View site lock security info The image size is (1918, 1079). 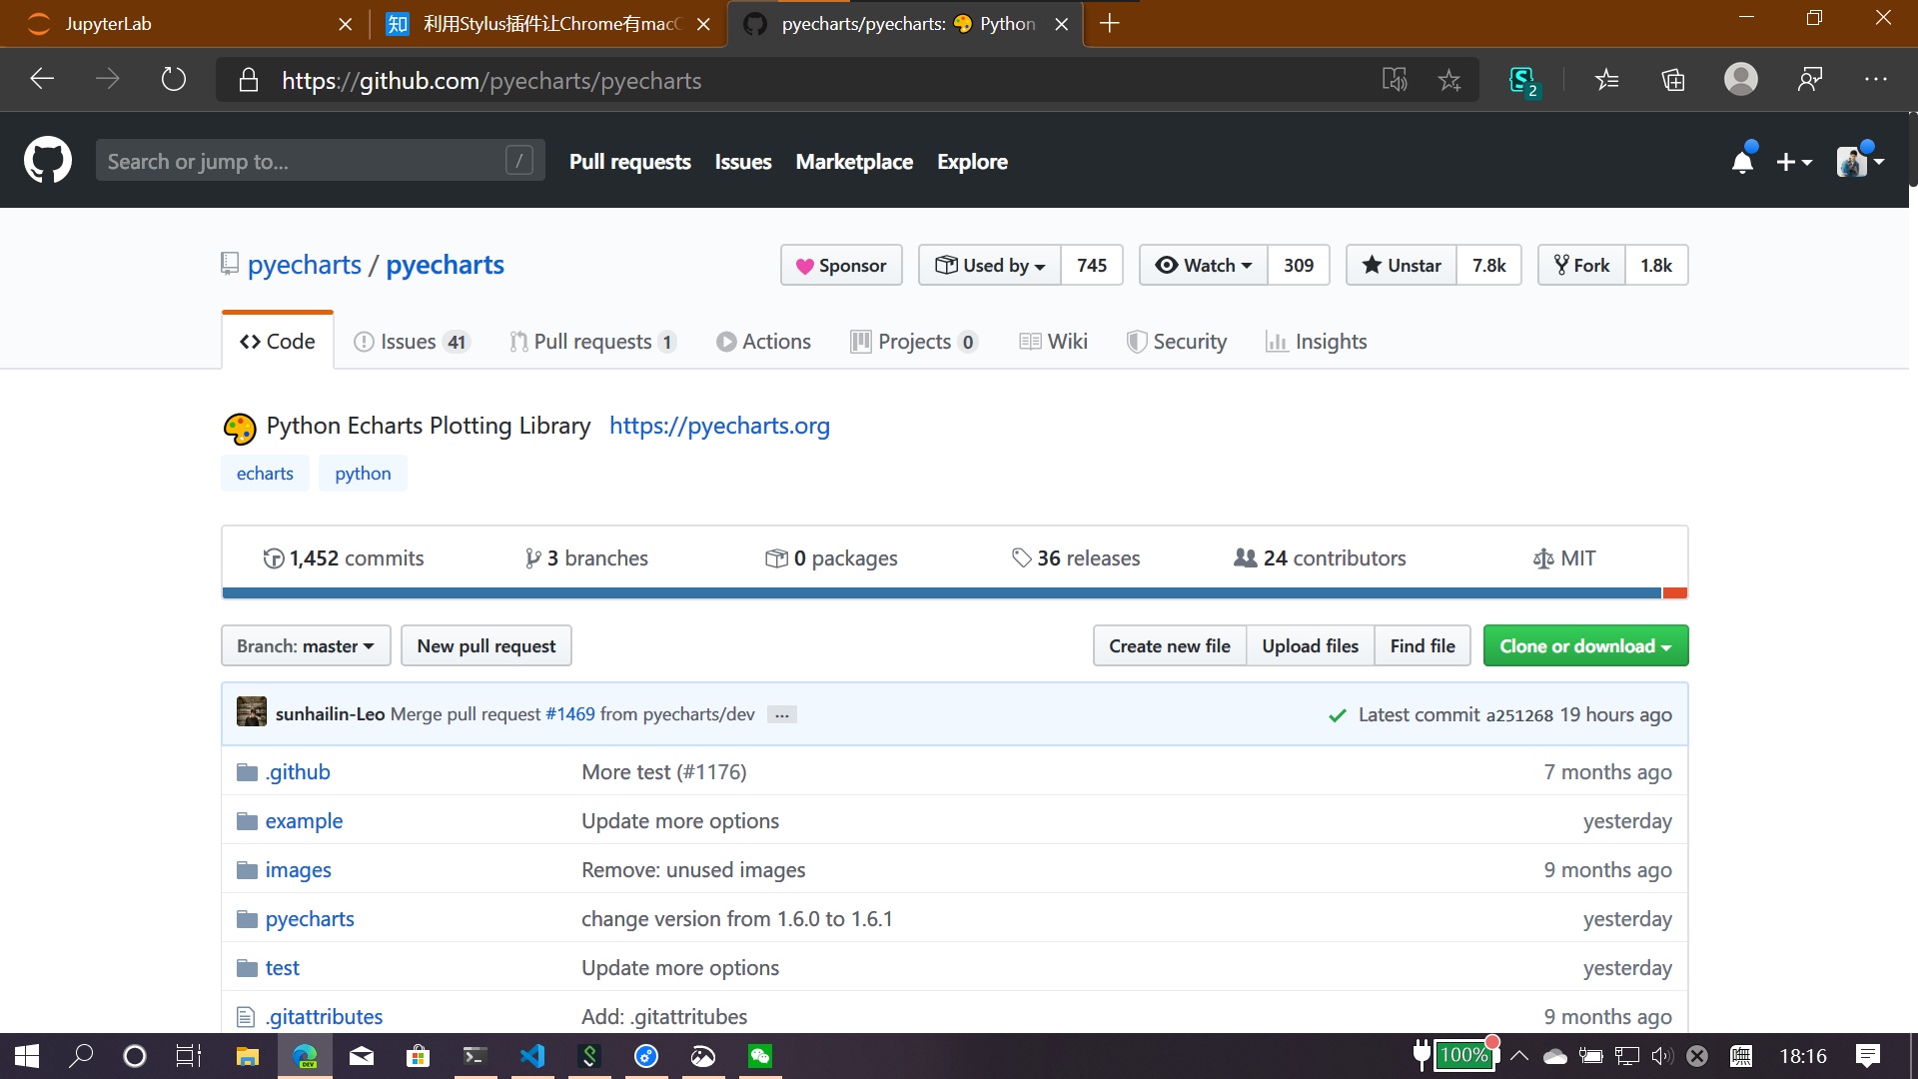pos(249,80)
